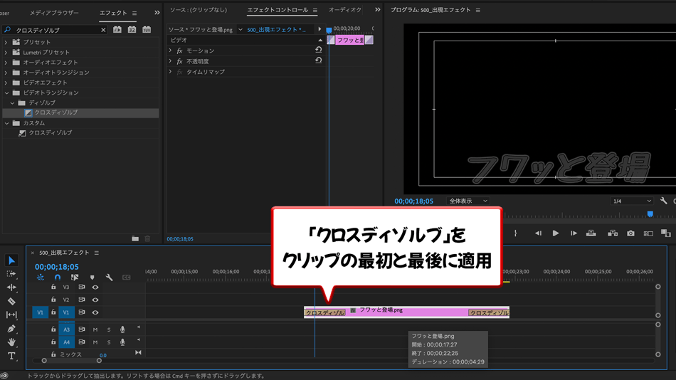Open the 全体表示 zoom level dropdown
Viewport: 676px width, 380px height.
click(468, 201)
